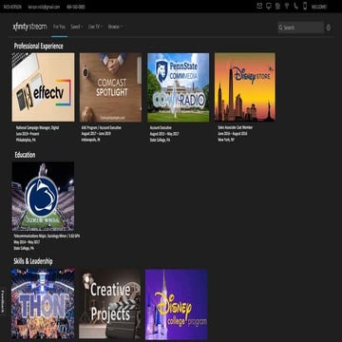The width and height of the screenshot is (342, 342).
Task: Focus the Search input field
Action: coord(301,28)
